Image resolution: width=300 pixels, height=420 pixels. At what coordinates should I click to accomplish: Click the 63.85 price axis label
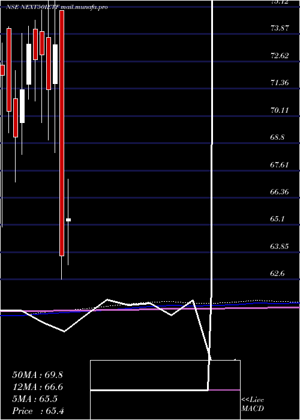(x=280, y=247)
